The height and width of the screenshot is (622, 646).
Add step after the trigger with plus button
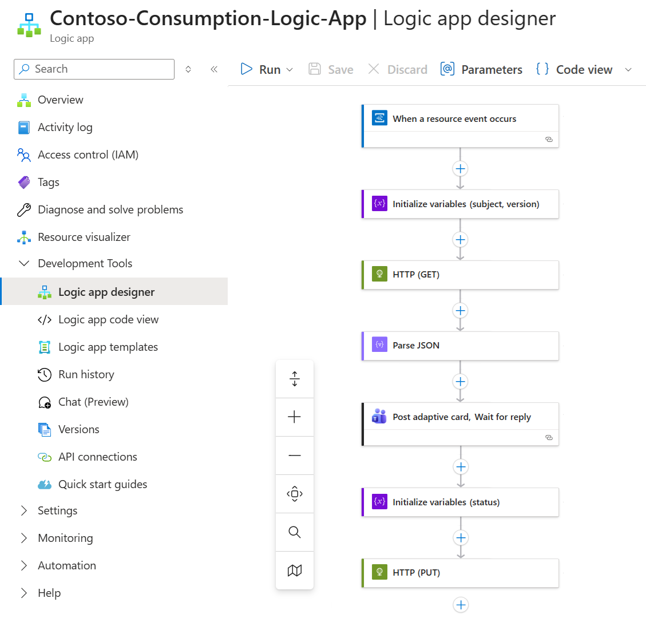point(460,169)
